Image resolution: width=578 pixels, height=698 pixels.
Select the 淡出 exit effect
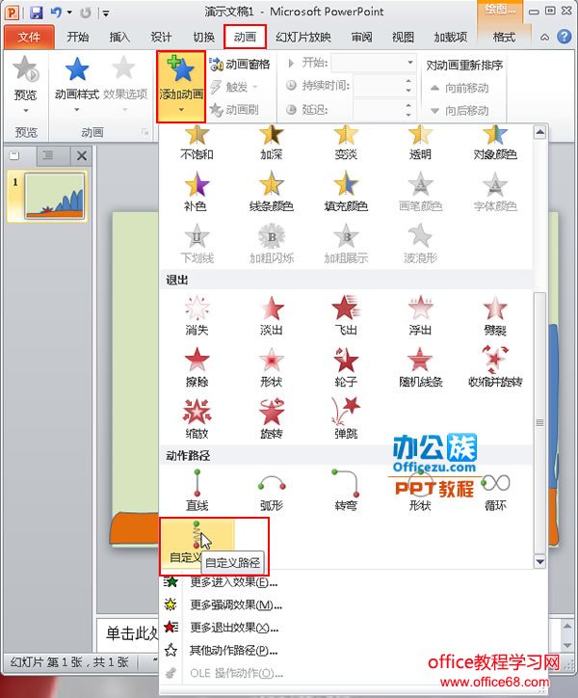click(x=272, y=315)
